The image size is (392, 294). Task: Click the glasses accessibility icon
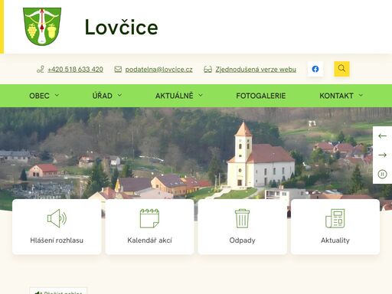207,69
